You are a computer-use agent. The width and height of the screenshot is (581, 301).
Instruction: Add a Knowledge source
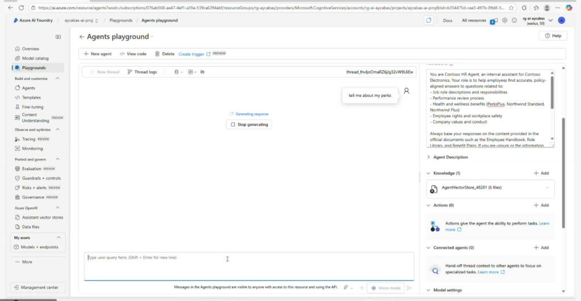pyautogui.click(x=541, y=173)
